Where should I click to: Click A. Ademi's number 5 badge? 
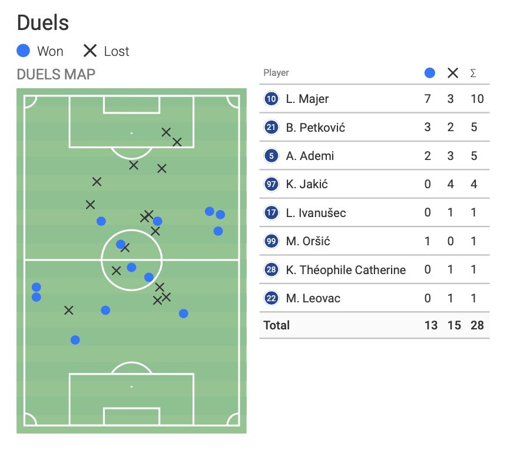[271, 156]
